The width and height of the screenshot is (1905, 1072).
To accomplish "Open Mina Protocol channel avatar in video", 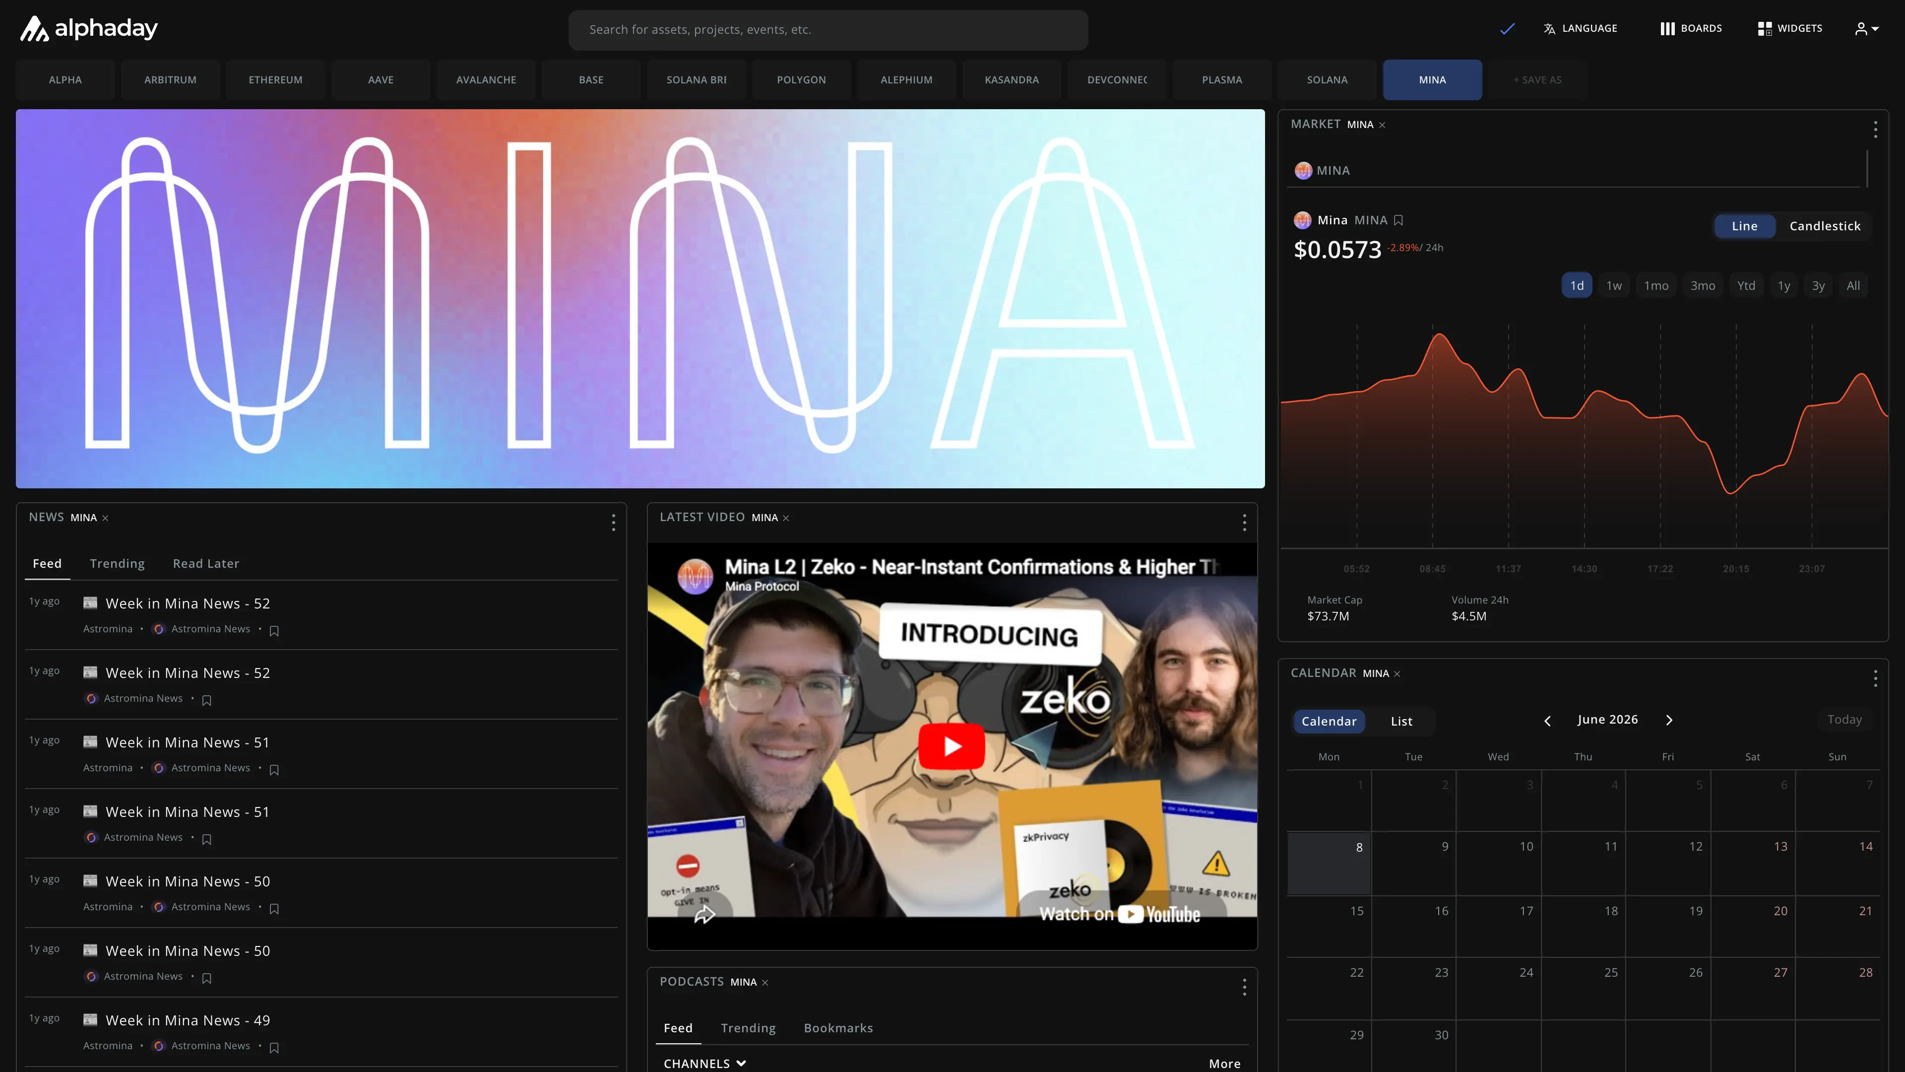I will pyautogui.click(x=695, y=576).
